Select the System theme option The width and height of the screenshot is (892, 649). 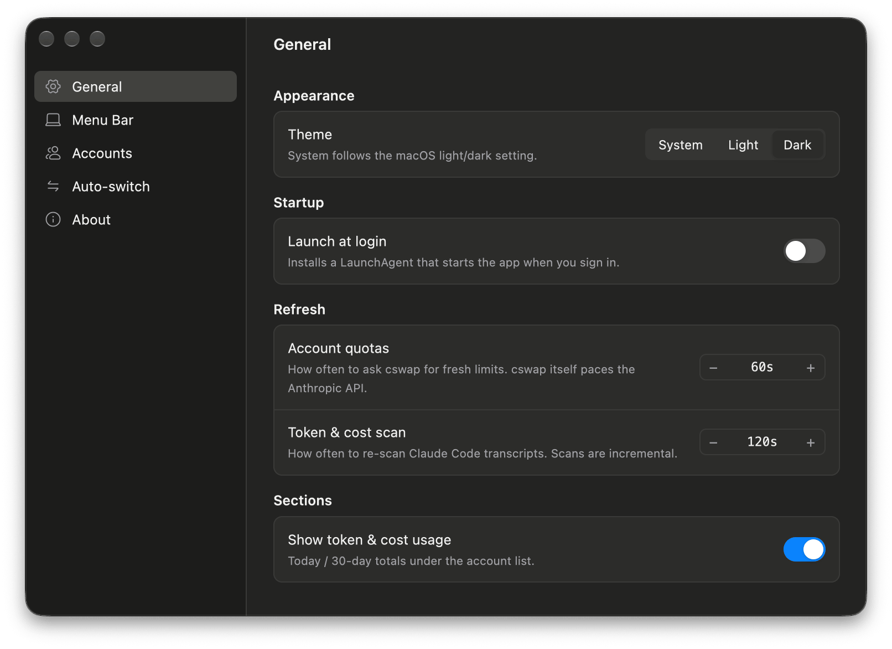[x=680, y=145]
